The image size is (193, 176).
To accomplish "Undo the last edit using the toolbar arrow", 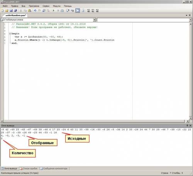I will pos(35,11).
